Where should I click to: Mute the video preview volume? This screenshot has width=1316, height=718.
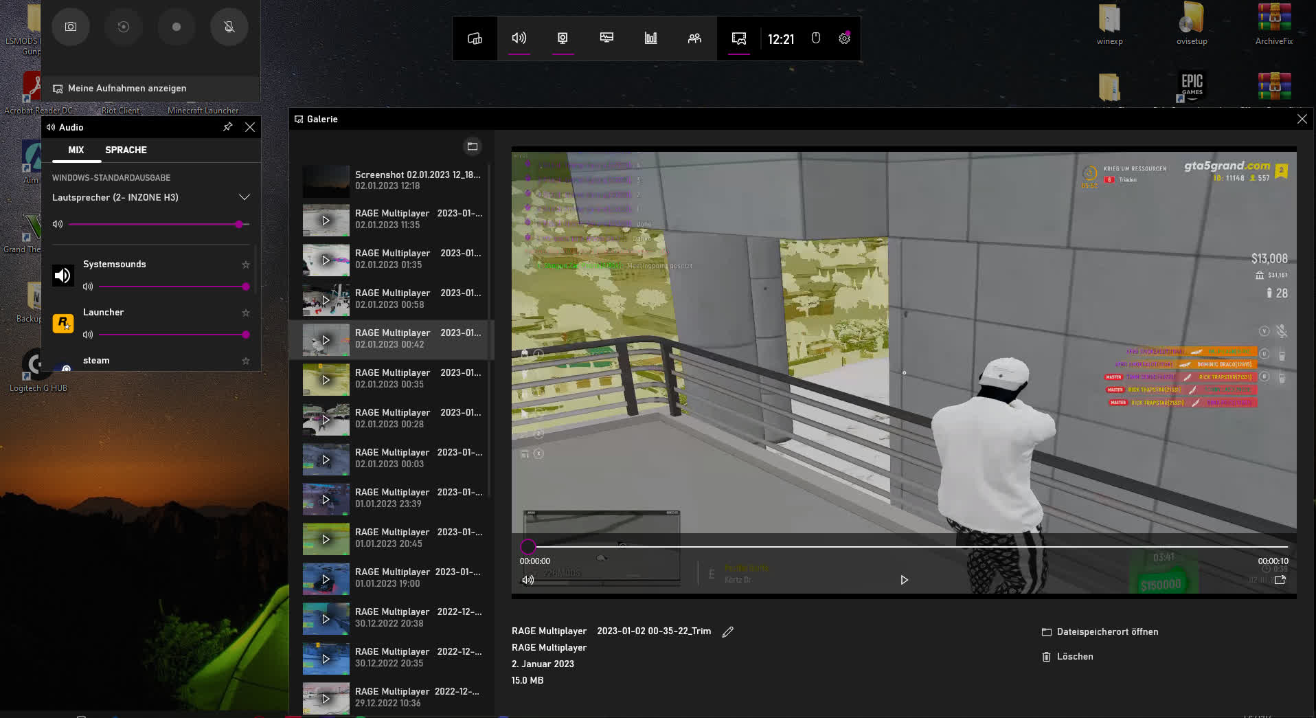click(x=527, y=580)
